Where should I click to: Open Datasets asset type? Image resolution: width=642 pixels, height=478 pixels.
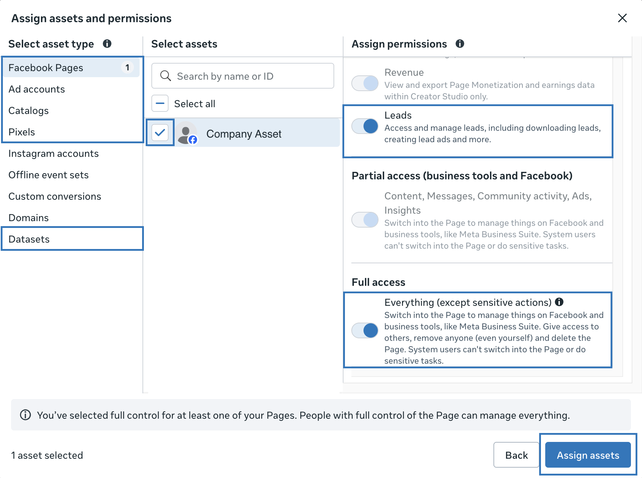pos(71,239)
